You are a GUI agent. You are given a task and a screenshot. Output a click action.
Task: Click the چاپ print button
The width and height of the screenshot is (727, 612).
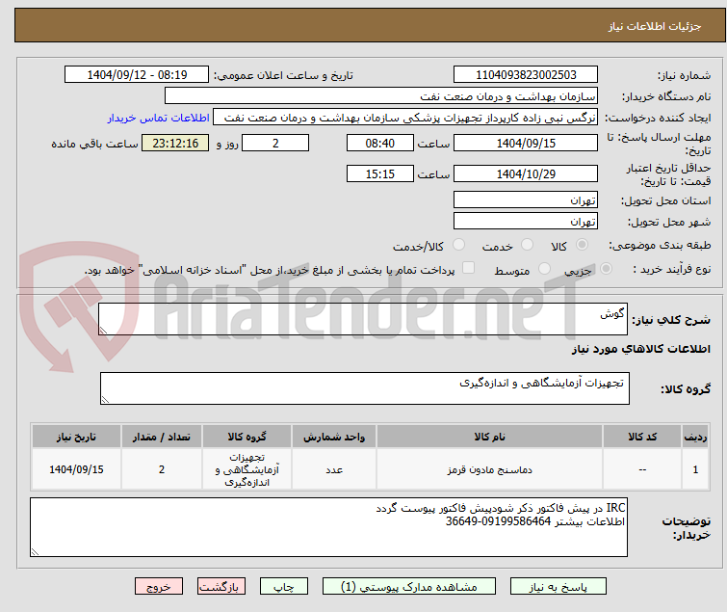(284, 587)
